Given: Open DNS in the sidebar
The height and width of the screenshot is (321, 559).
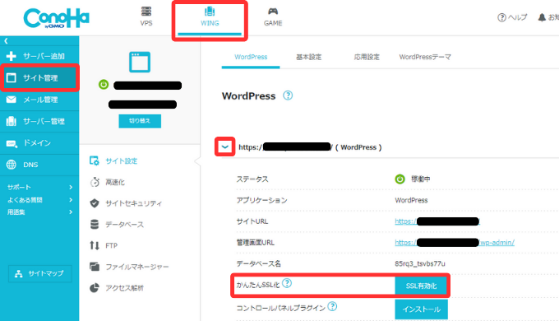Looking at the screenshot, I should click(x=39, y=165).
